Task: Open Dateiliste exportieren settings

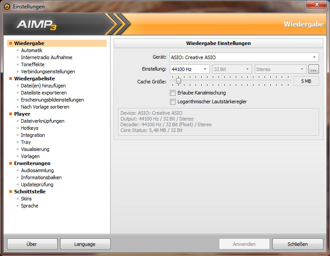Action: click(x=43, y=93)
